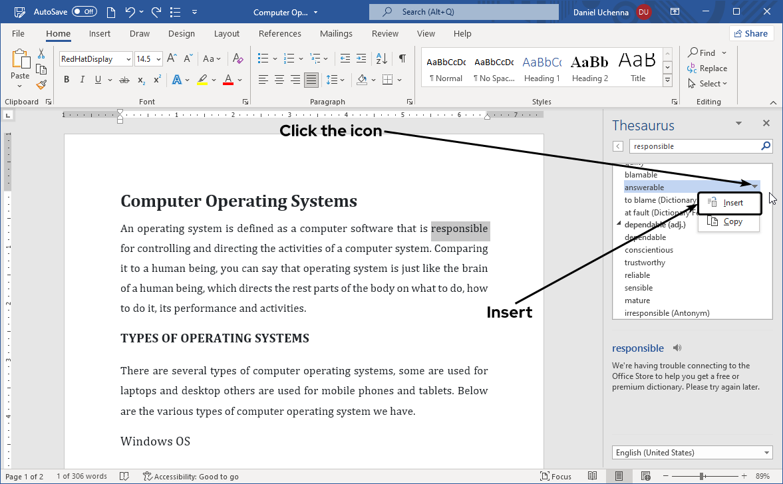Collapse the dependable (adj.) group
The height and width of the screenshot is (484, 783).
tap(619, 225)
